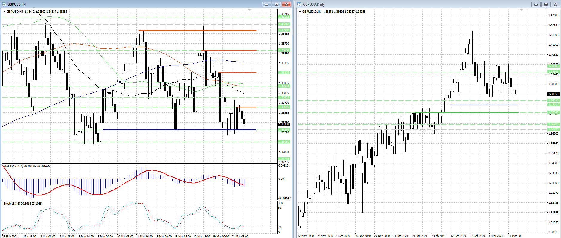The height and width of the screenshot is (238, 561).
Task: Click the 18 Mar 2021 date label
Action: [516, 236]
